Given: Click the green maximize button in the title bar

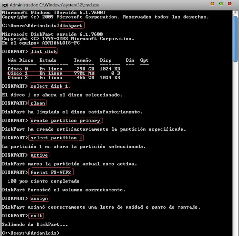Looking at the screenshot, I should (x=221, y=4).
